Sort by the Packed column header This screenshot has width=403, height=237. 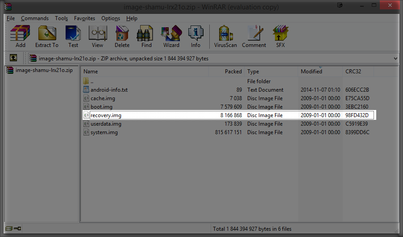226,72
